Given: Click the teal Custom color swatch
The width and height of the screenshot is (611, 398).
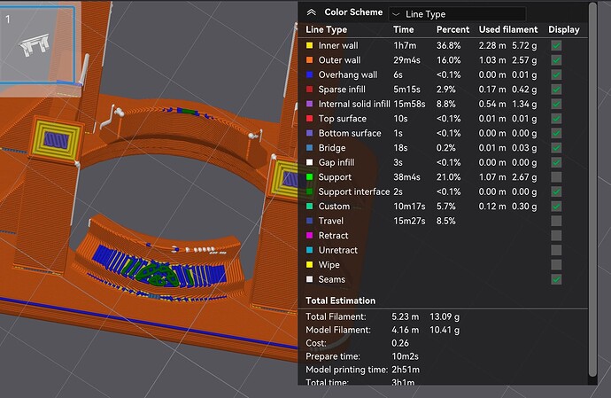Looking at the screenshot, I should coord(309,206).
